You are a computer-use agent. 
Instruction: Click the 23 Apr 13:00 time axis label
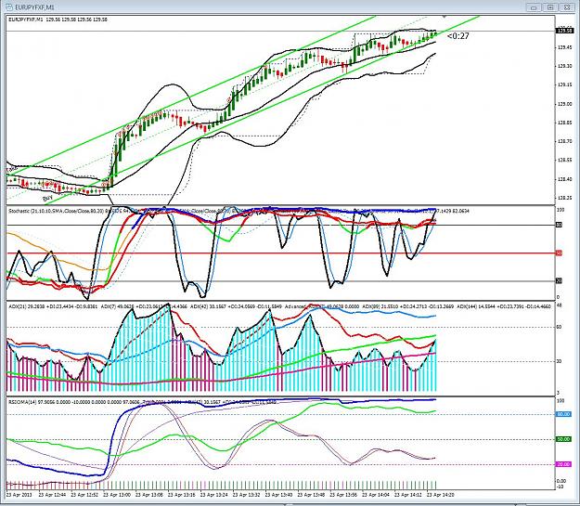click(x=117, y=495)
